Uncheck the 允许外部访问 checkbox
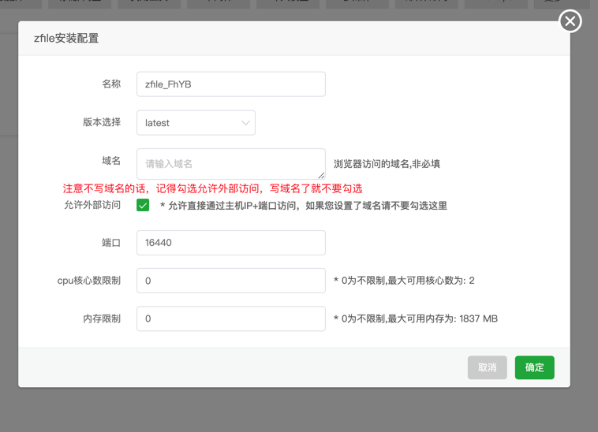This screenshot has width=598, height=432. (x=143, y=205)
